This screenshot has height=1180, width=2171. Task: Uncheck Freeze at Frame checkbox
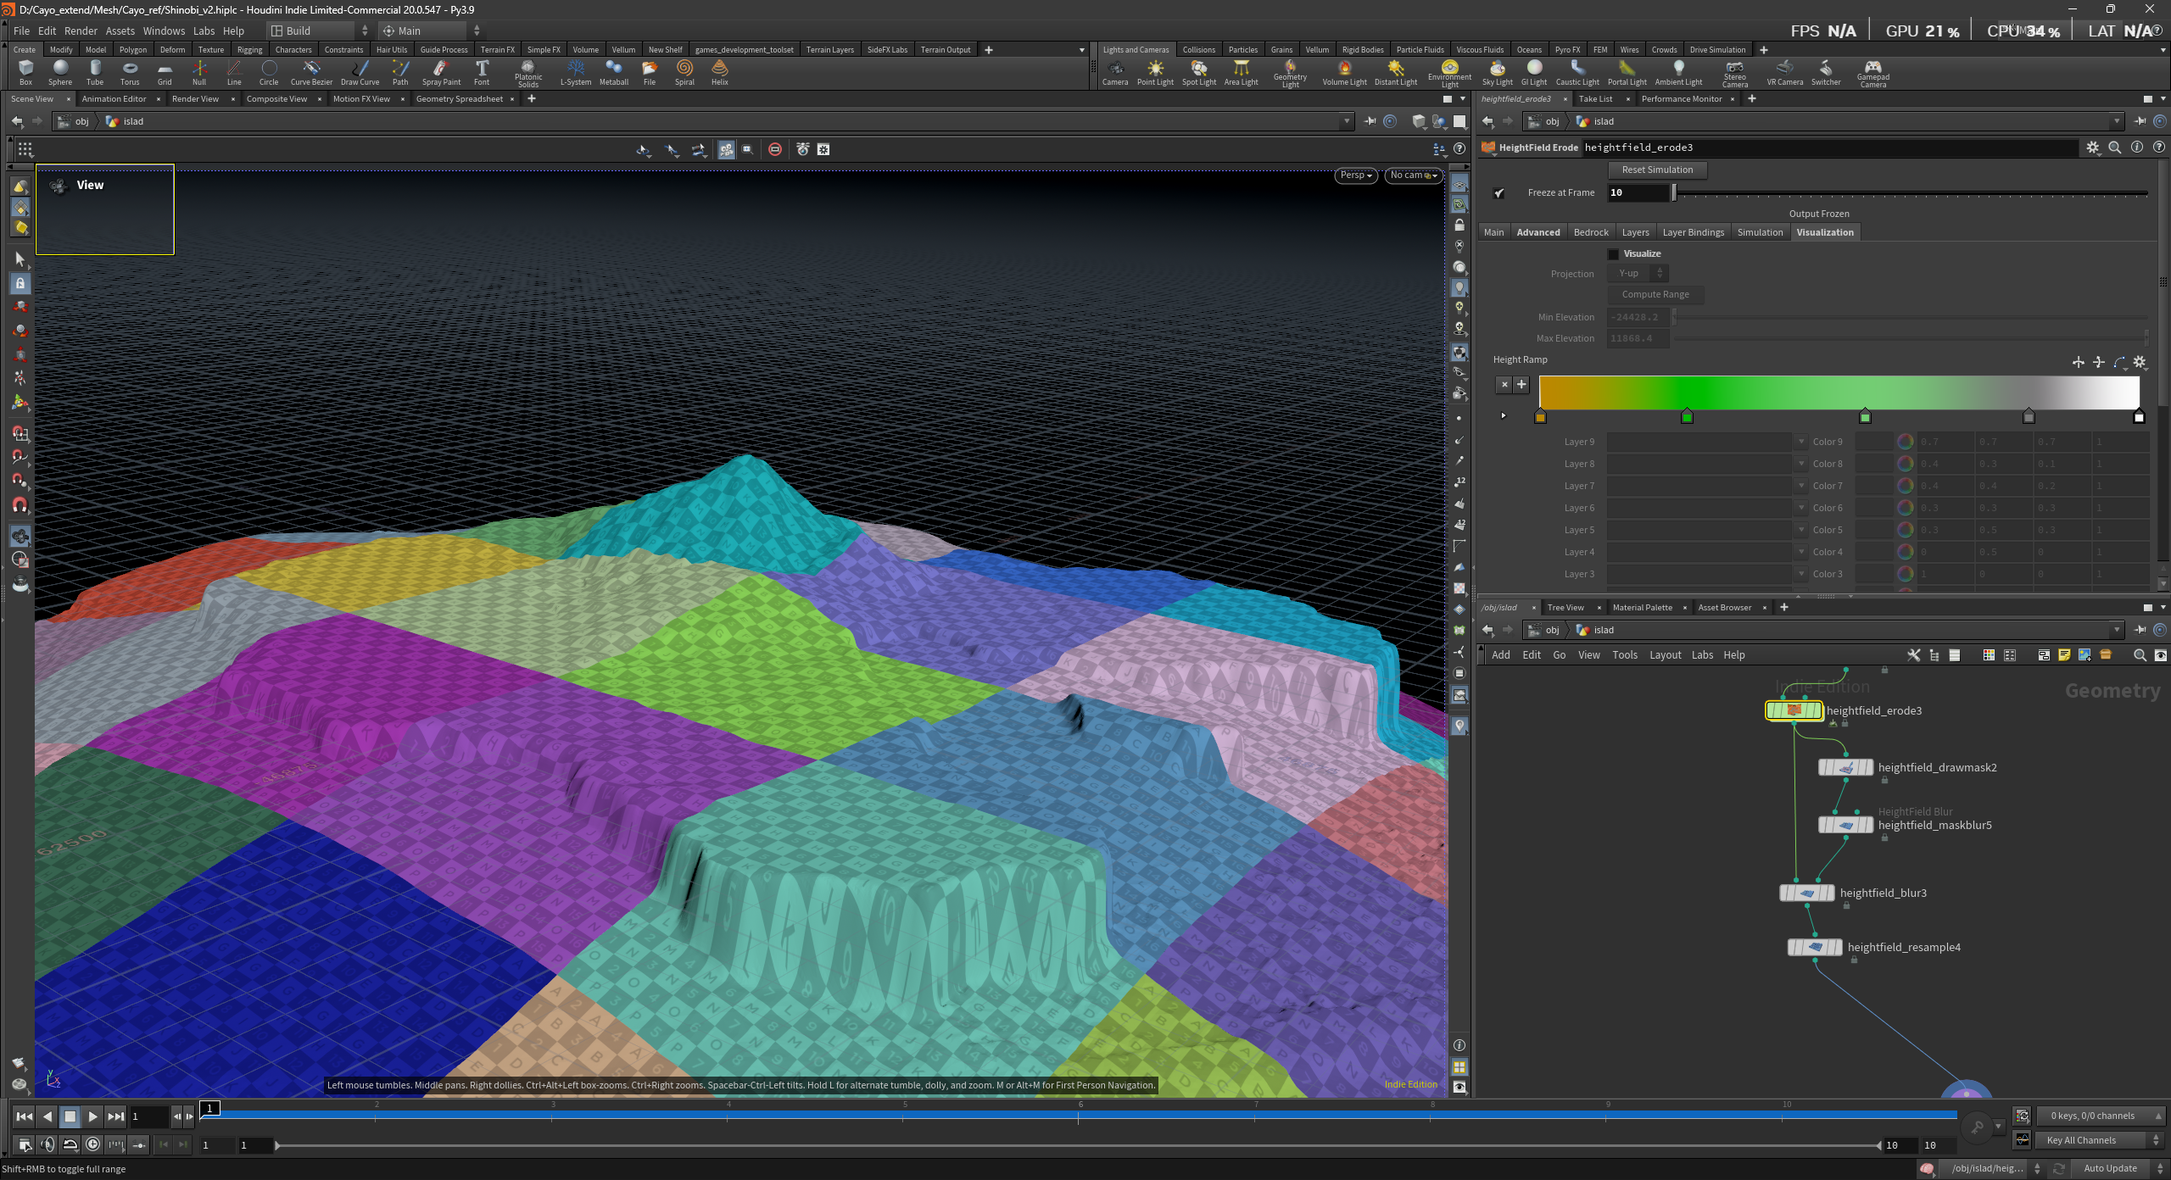tap(1499, 193)
